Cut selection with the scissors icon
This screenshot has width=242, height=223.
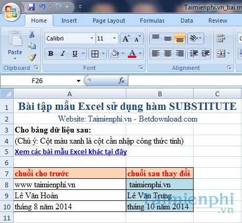pyautogui.click(x=32, y=34)
